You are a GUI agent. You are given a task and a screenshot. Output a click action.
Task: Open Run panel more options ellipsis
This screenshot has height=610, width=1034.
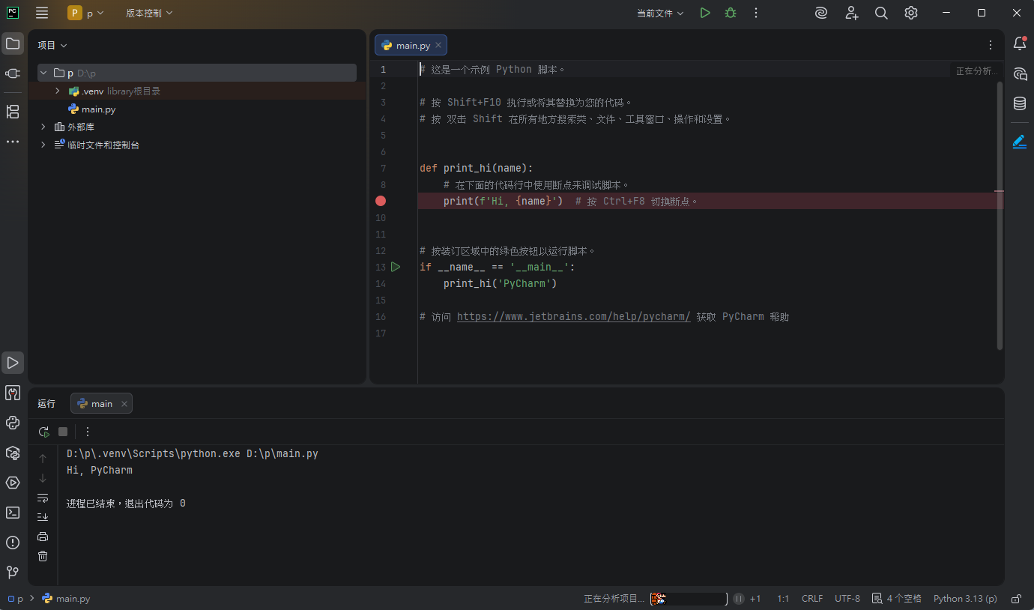(88, 432)
